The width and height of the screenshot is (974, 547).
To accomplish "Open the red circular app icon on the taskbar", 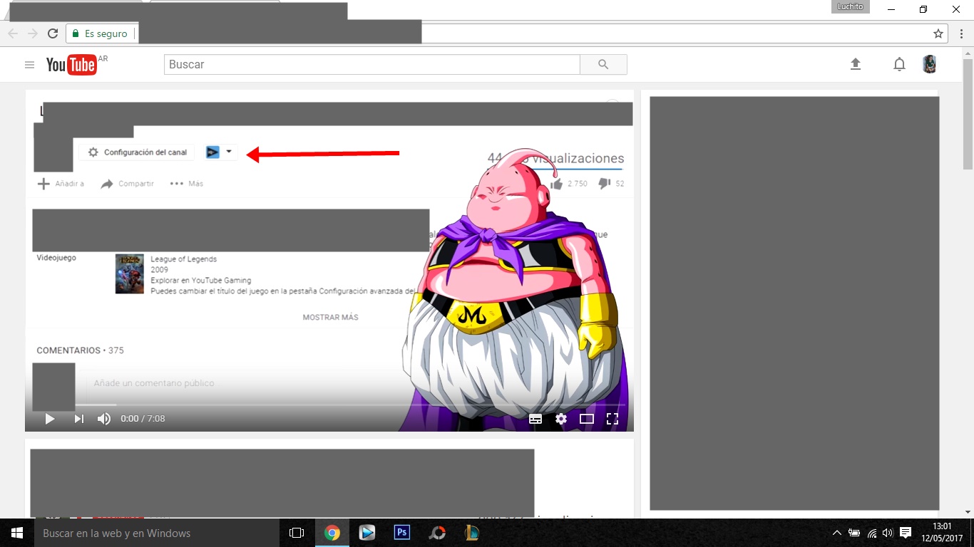I will 437,533.
